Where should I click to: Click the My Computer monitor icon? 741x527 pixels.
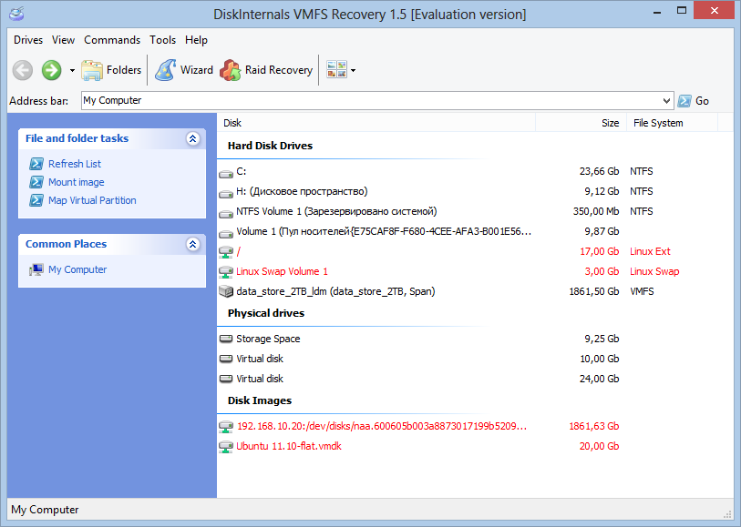click(x=36, y=269)
